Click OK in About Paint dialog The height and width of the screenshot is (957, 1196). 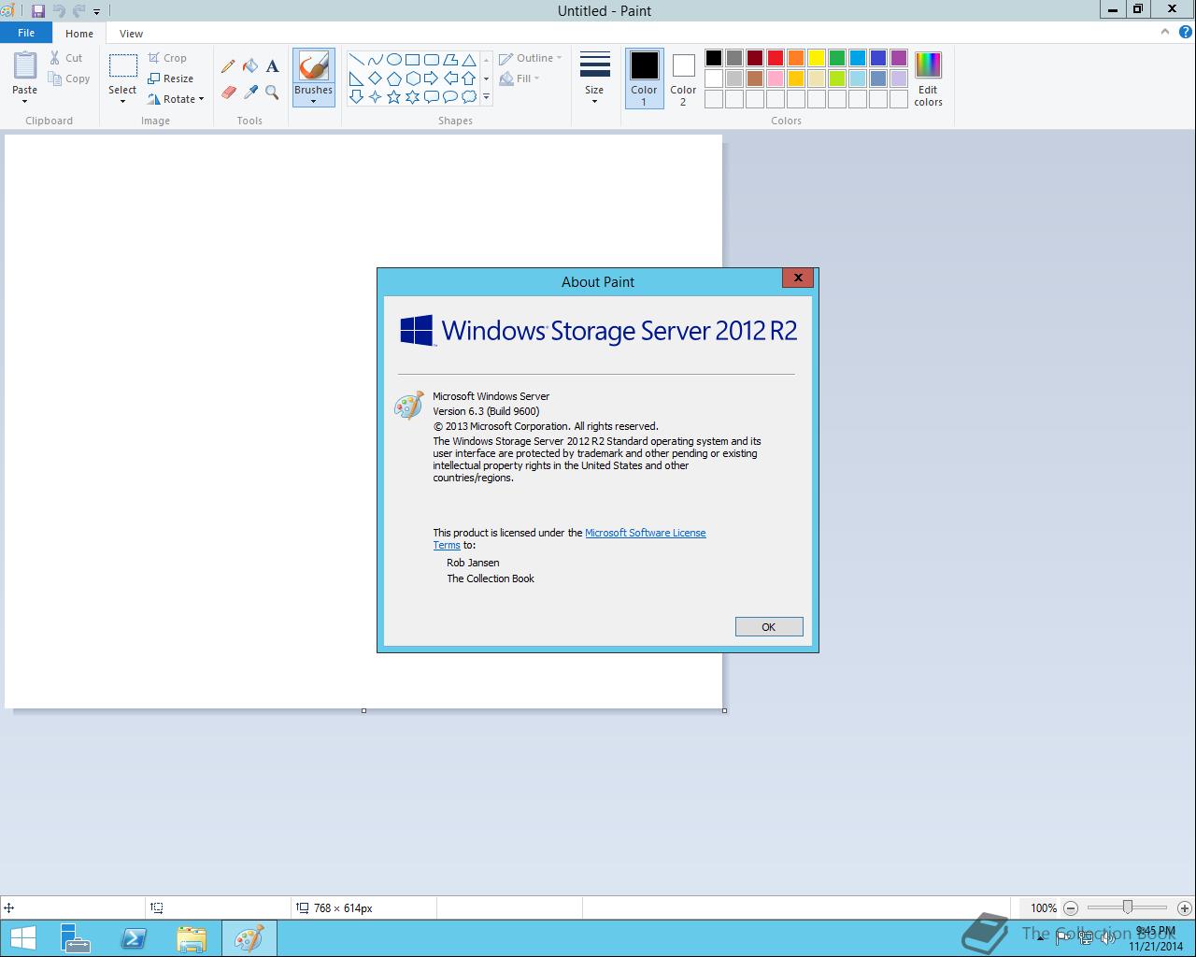769,627
